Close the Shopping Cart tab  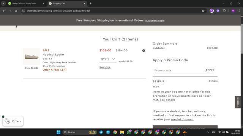pos(84,3)
